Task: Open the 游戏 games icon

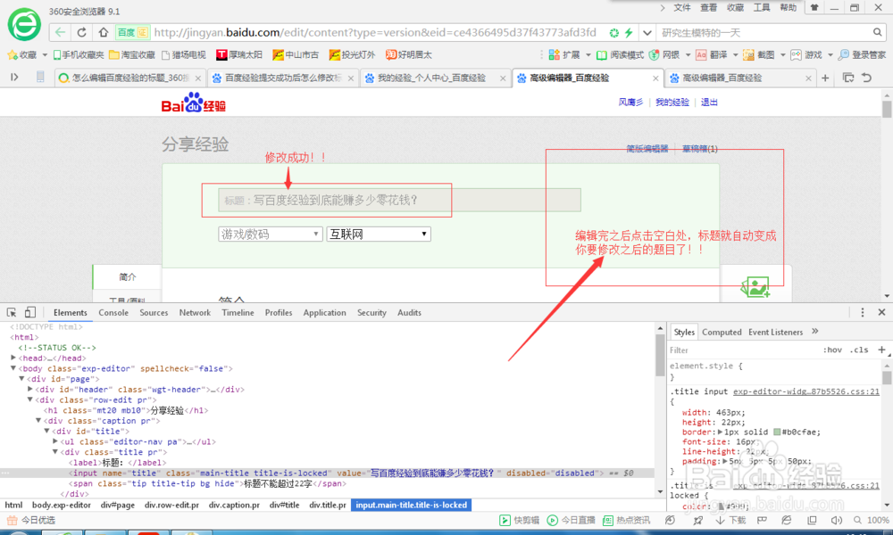Action: (x=805, y=55)
